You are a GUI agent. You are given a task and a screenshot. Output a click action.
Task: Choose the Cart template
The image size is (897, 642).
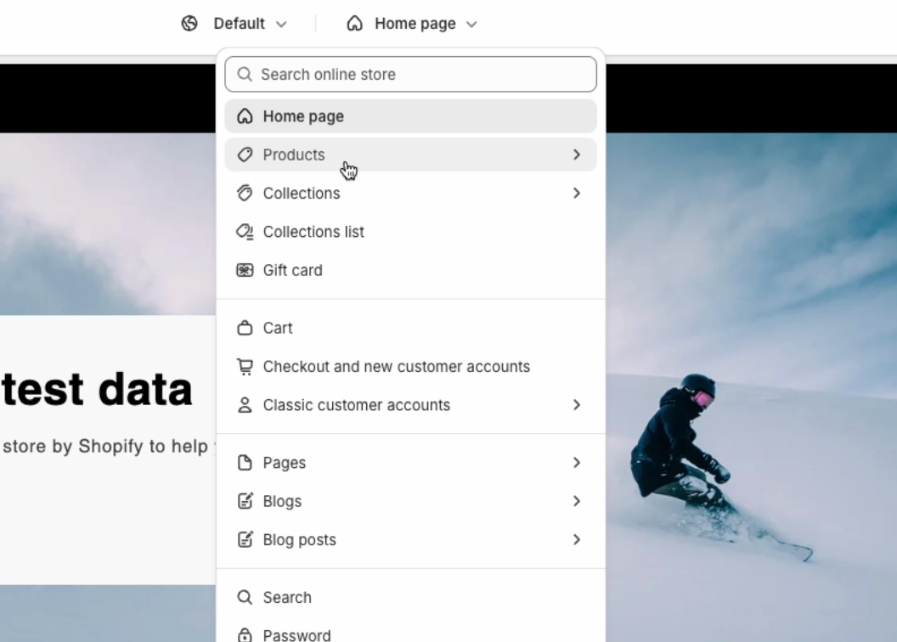pyautogui.click(x=411, y=328)
